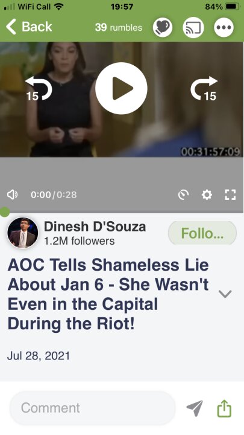Rewind the video 15 seconds
Screen dimensions: 244x435
39,89
